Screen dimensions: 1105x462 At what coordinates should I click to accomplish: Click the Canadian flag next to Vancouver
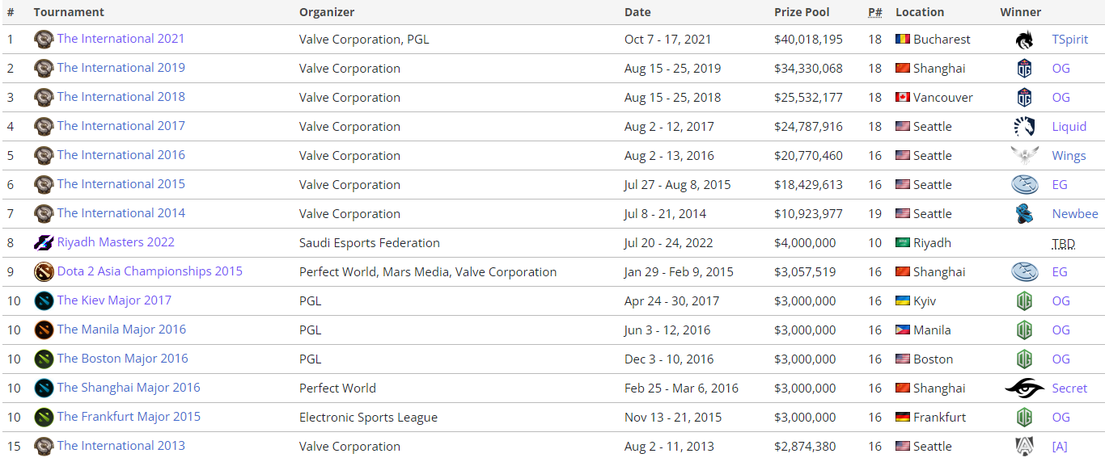click(x=903, y=98)
